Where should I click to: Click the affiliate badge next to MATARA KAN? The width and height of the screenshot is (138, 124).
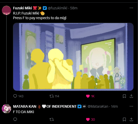[84, 106]
